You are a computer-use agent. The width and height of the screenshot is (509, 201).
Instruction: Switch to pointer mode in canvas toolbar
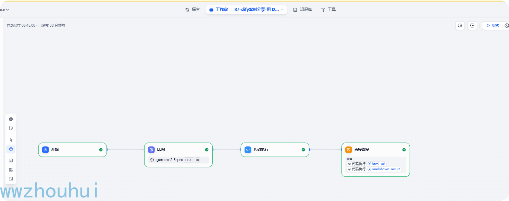(11, 140)
